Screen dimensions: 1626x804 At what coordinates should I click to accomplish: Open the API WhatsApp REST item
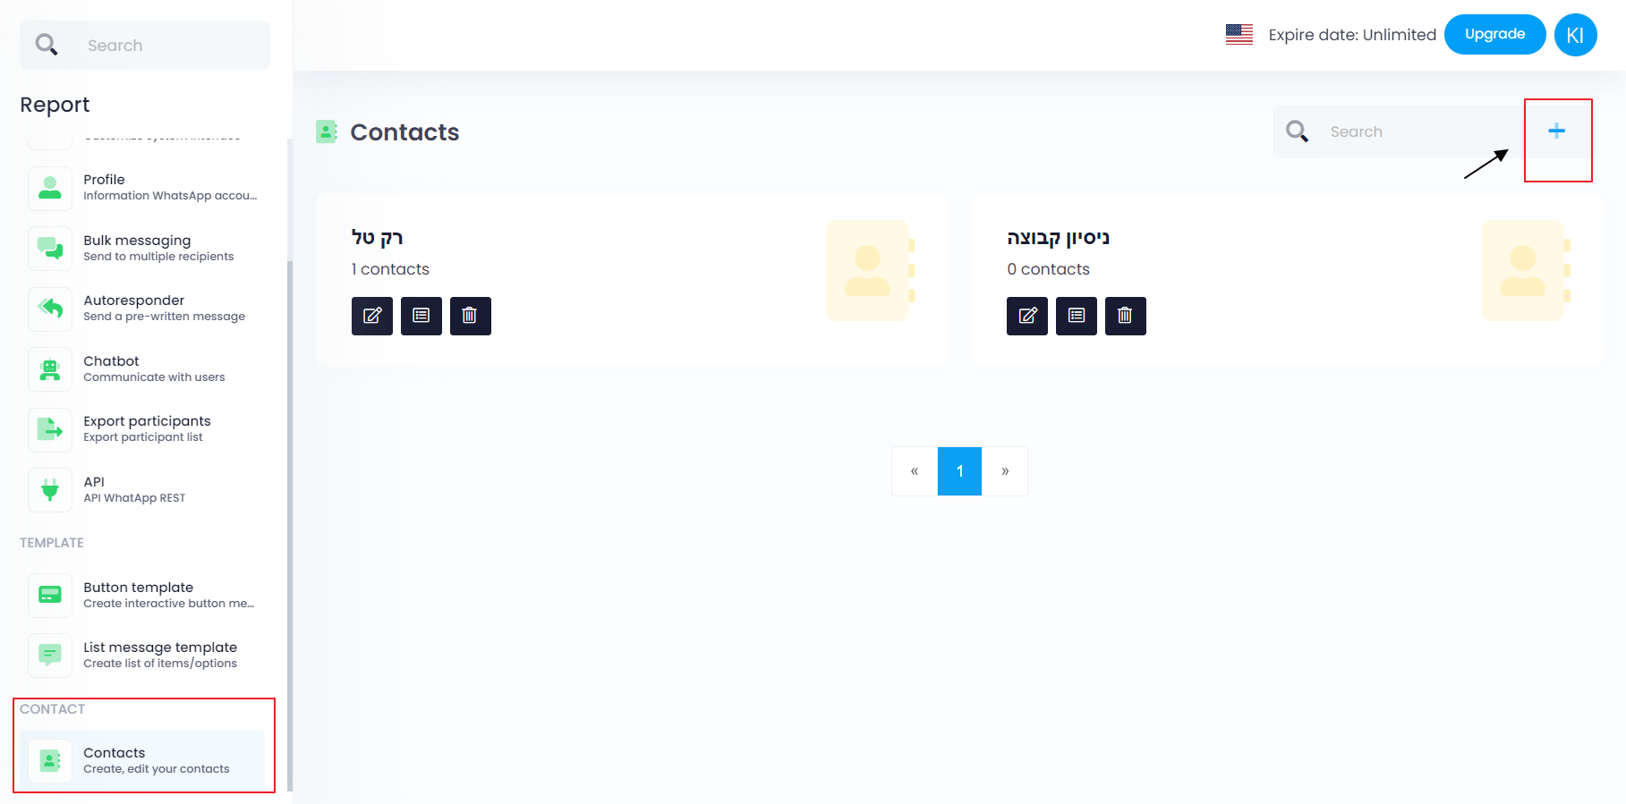143,489
